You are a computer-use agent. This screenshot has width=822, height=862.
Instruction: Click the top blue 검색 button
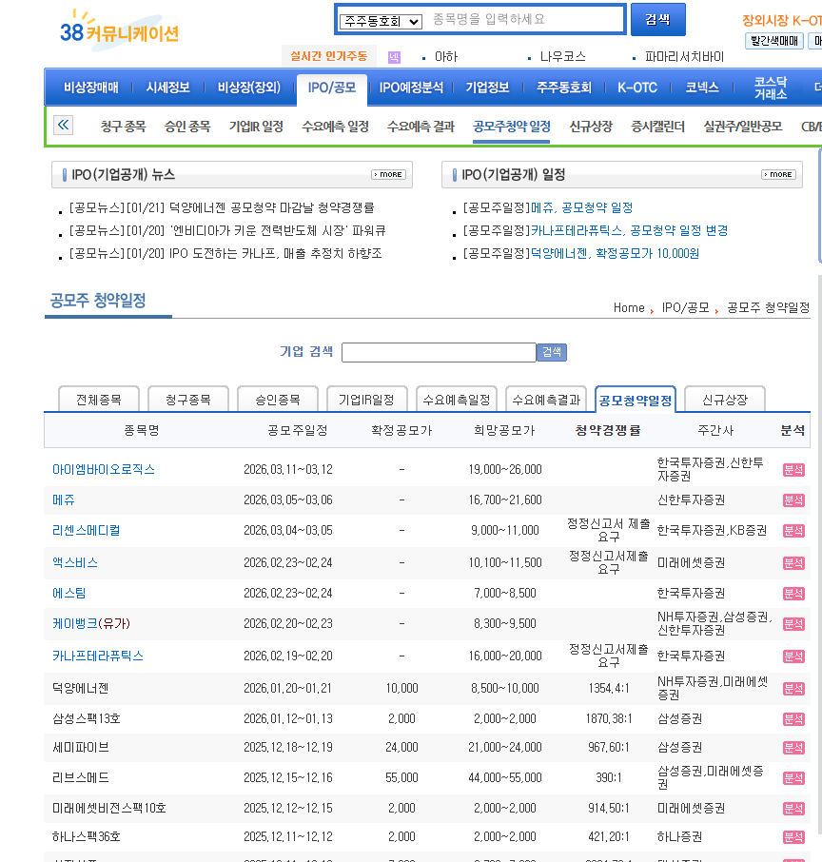657,20
